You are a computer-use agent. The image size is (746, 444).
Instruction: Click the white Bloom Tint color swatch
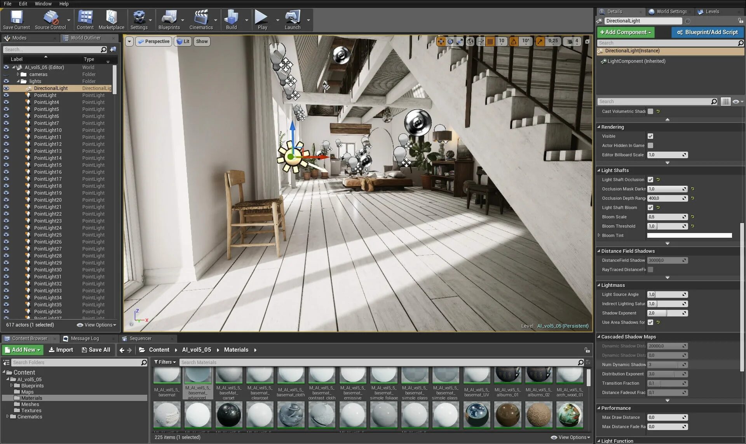[x=689, y=235]
